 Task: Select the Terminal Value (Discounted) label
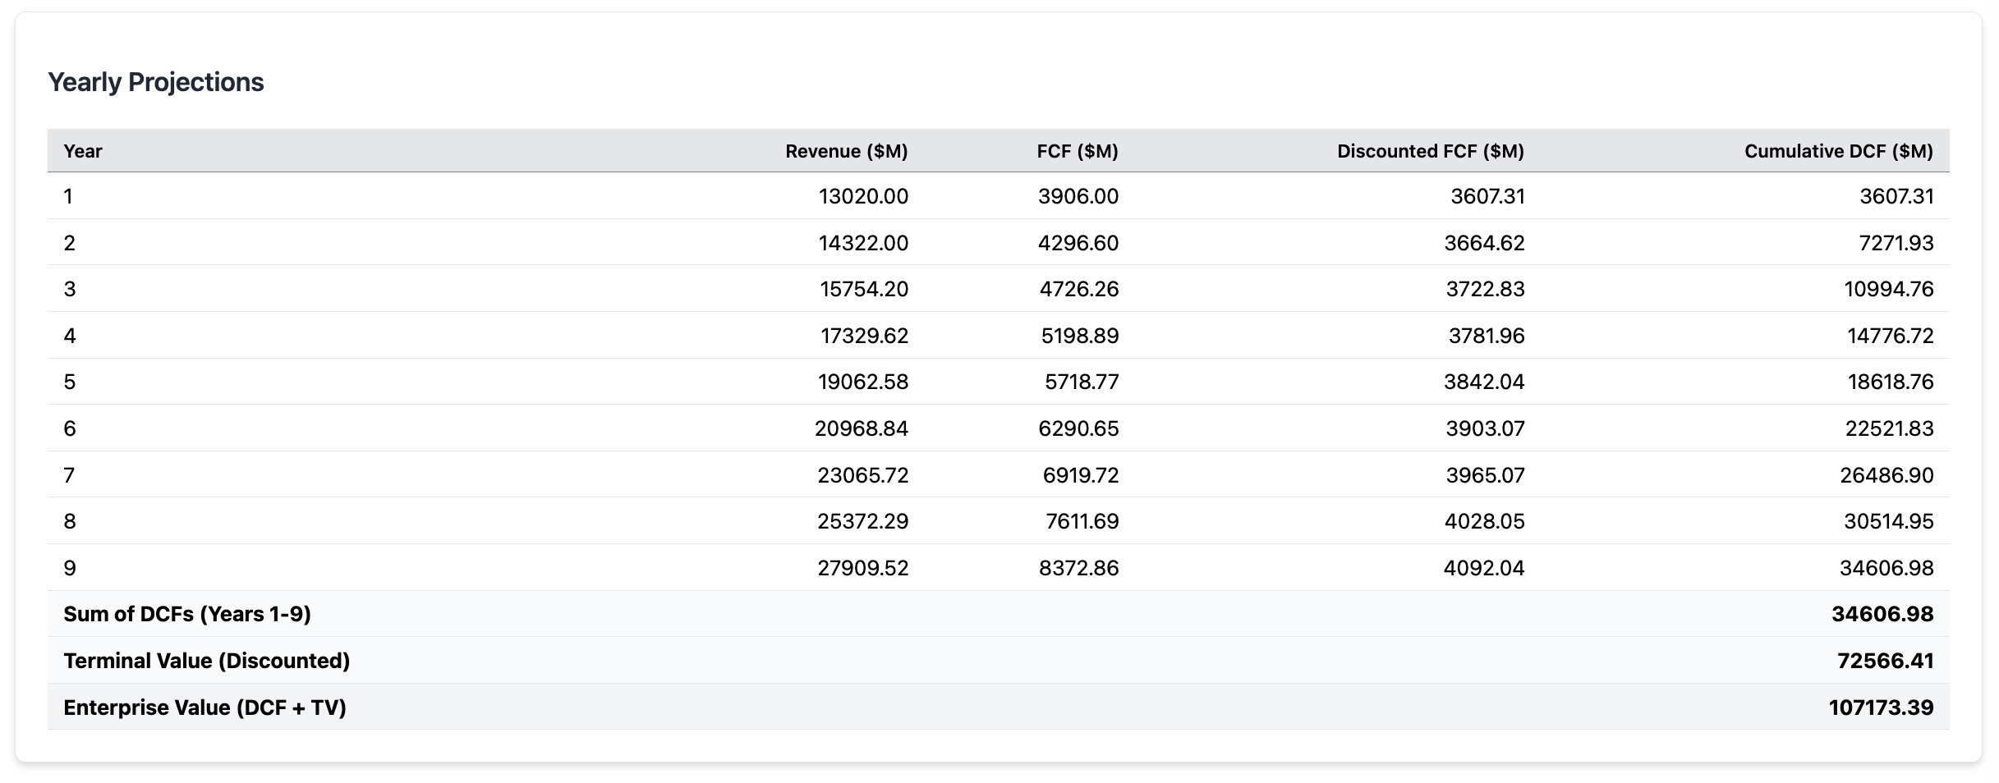(x=207, y=660)
